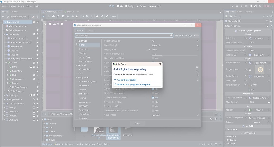Enable Save on Focus Loss checkbox
Viewport: 274px width, 147px height.
153,102
